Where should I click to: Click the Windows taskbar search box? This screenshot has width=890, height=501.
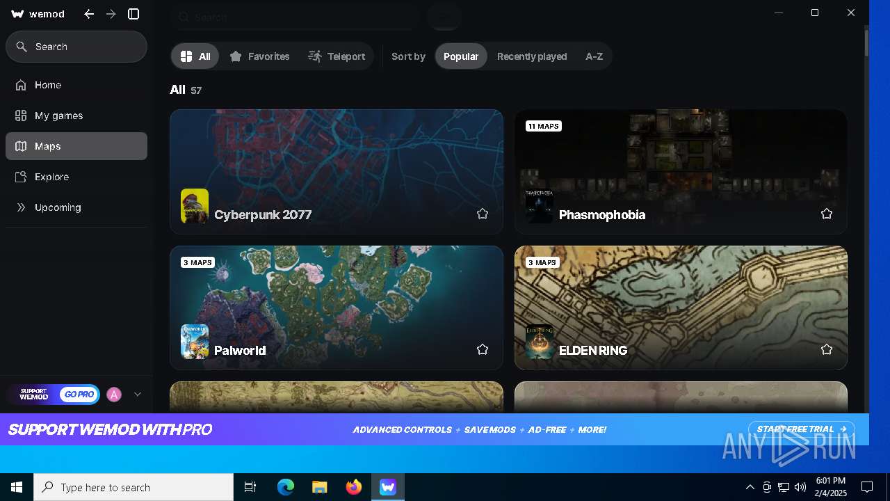point(133,487)
